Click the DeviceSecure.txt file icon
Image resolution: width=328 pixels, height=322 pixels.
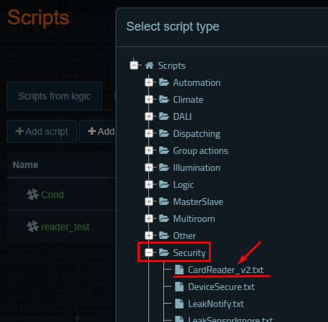pyautogui.click(x=179, y=287)
